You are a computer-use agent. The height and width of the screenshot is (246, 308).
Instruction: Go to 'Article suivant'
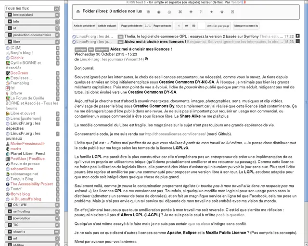(x=107, y=25)
